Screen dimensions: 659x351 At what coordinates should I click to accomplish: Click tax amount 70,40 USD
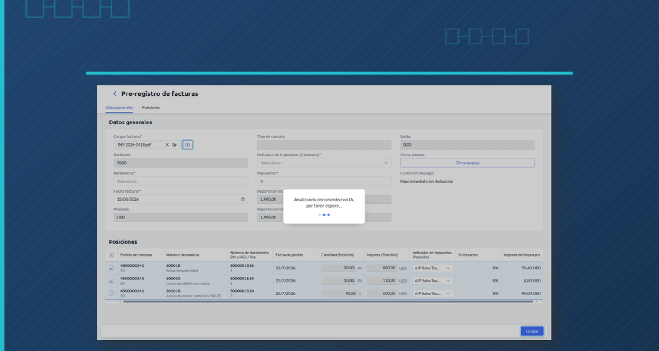tap(531, 268)
